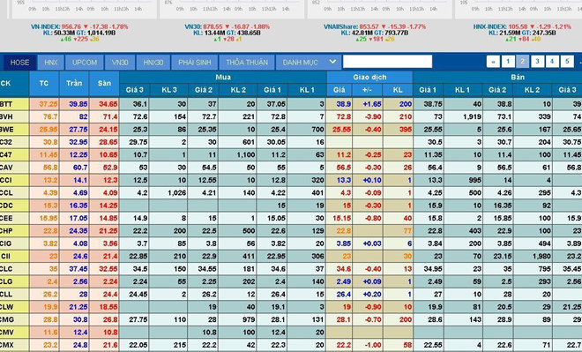Click CII sell volume 1,980
The width and height of the screenshot is (582, 352).
coord(541,256)
